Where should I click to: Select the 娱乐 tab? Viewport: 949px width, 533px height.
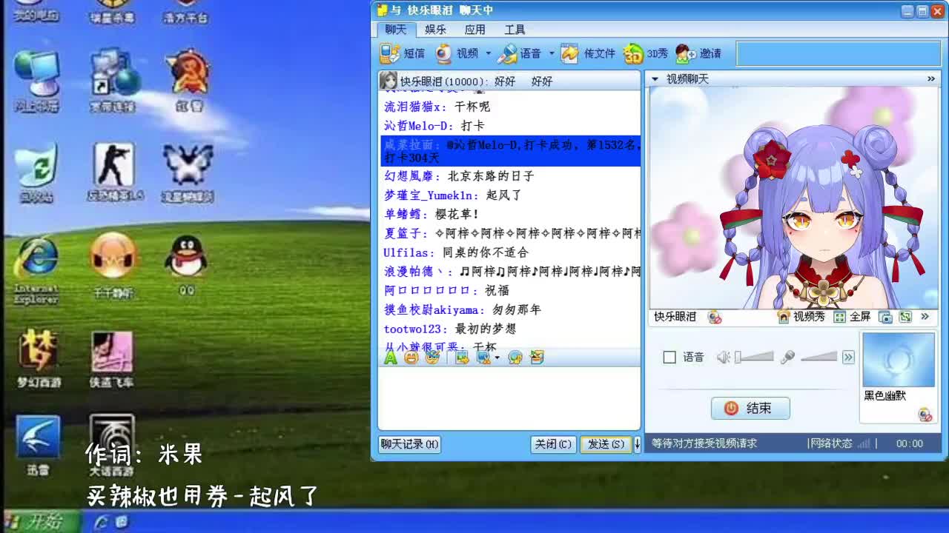click(x=435, y=30)
